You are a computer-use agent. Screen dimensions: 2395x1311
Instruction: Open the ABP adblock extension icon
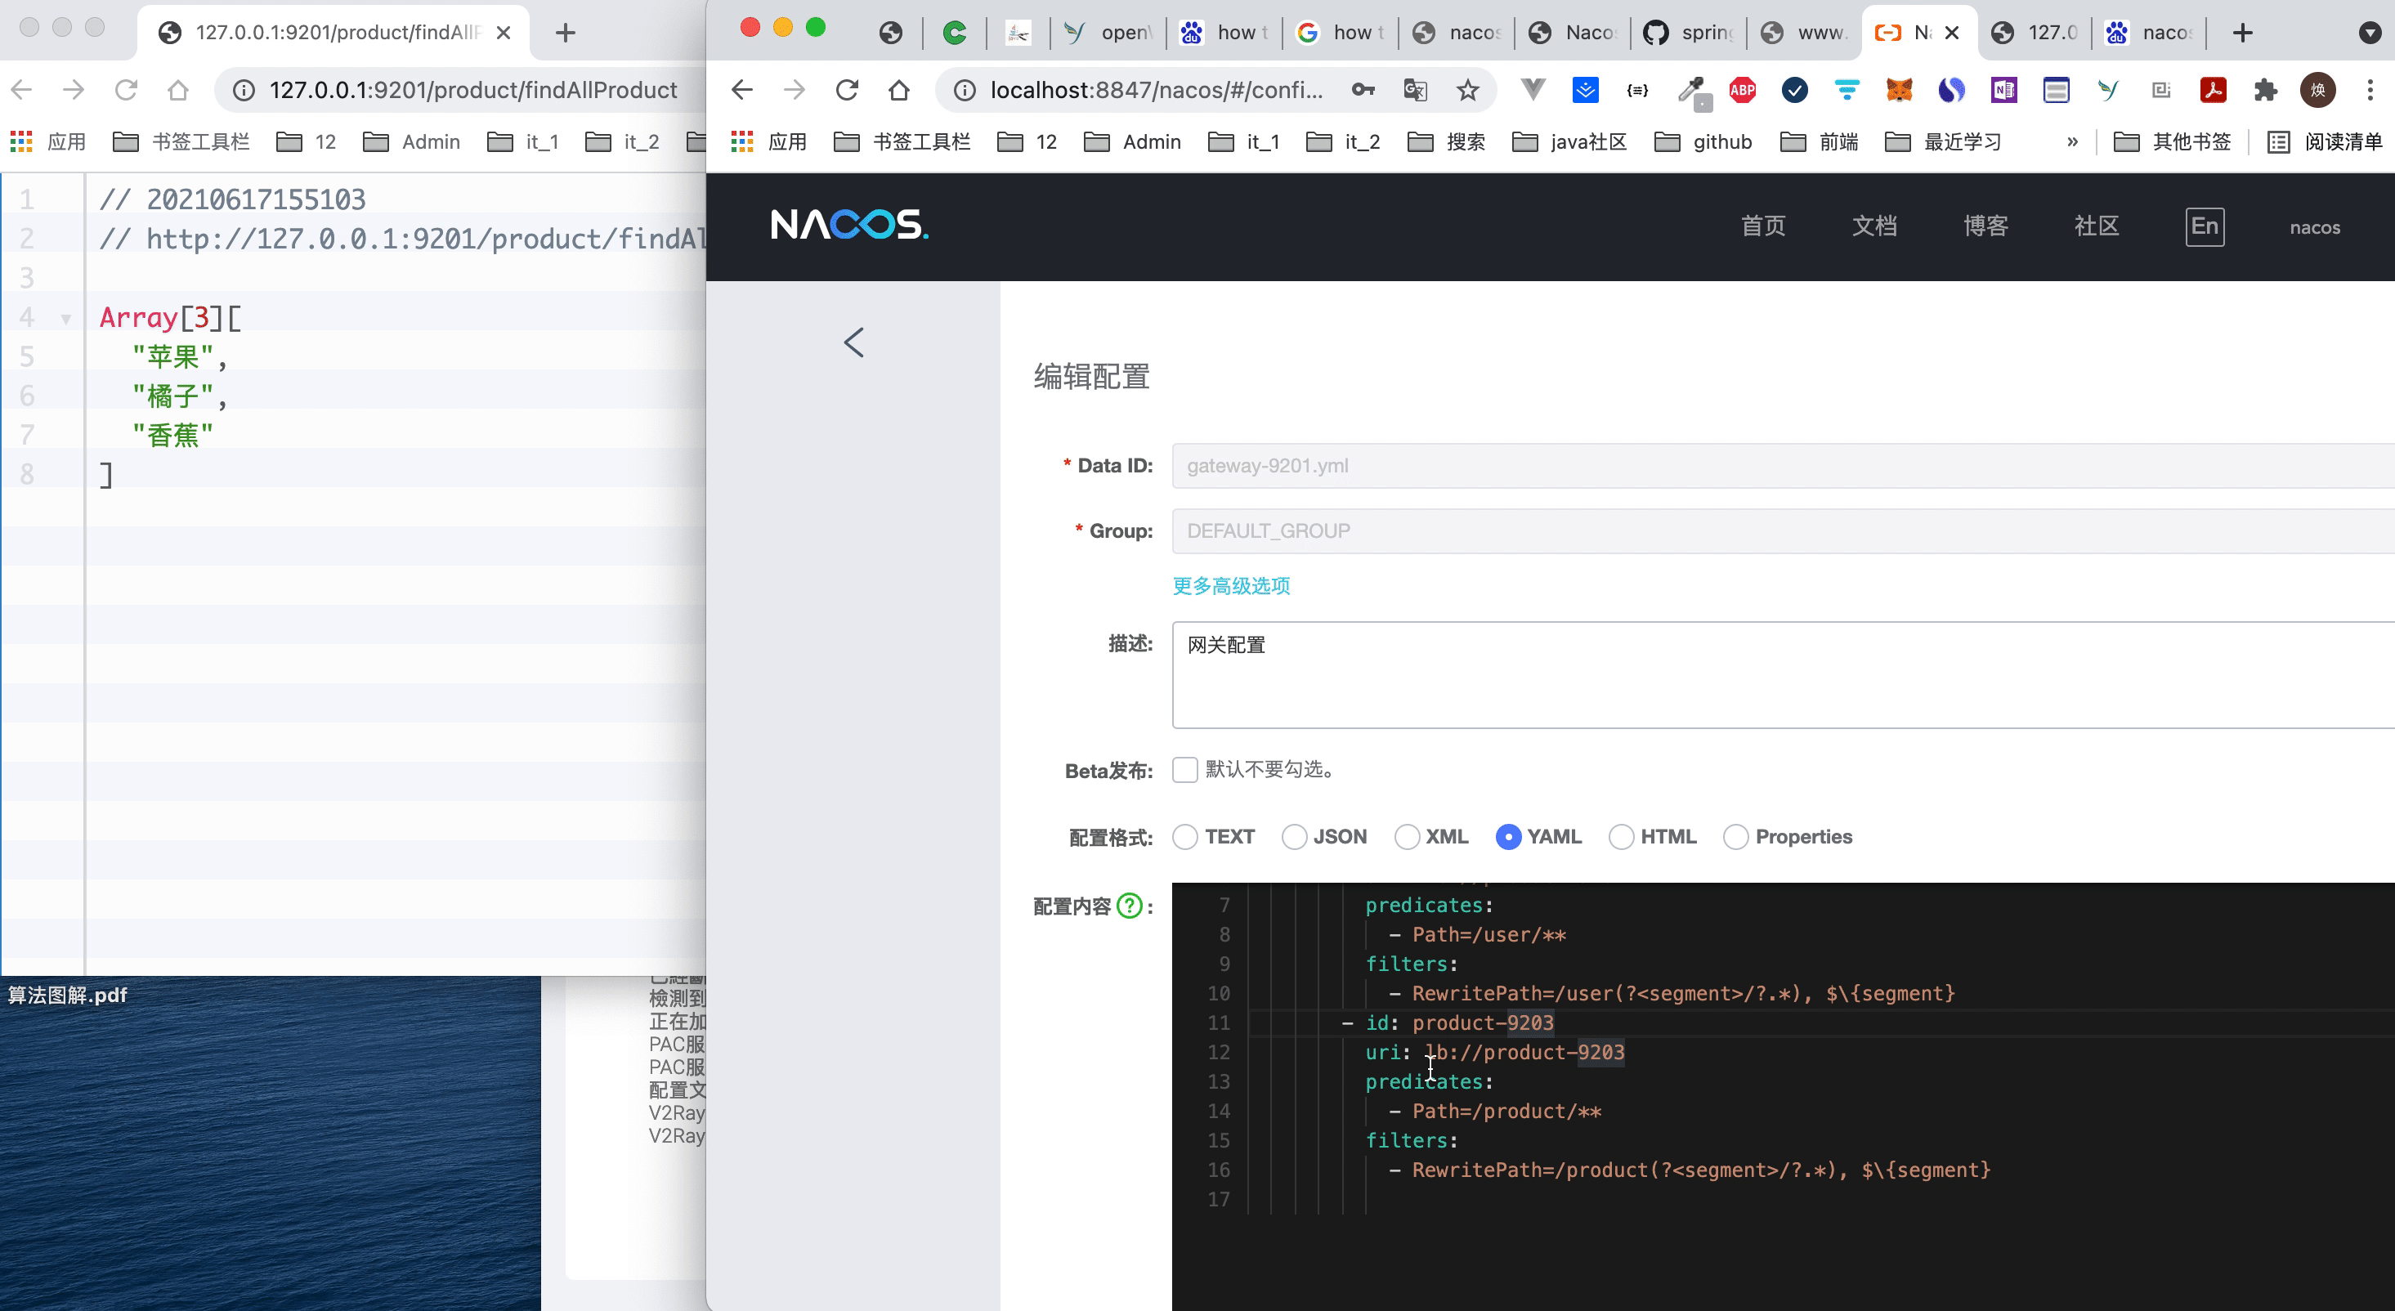point(1743,90)
